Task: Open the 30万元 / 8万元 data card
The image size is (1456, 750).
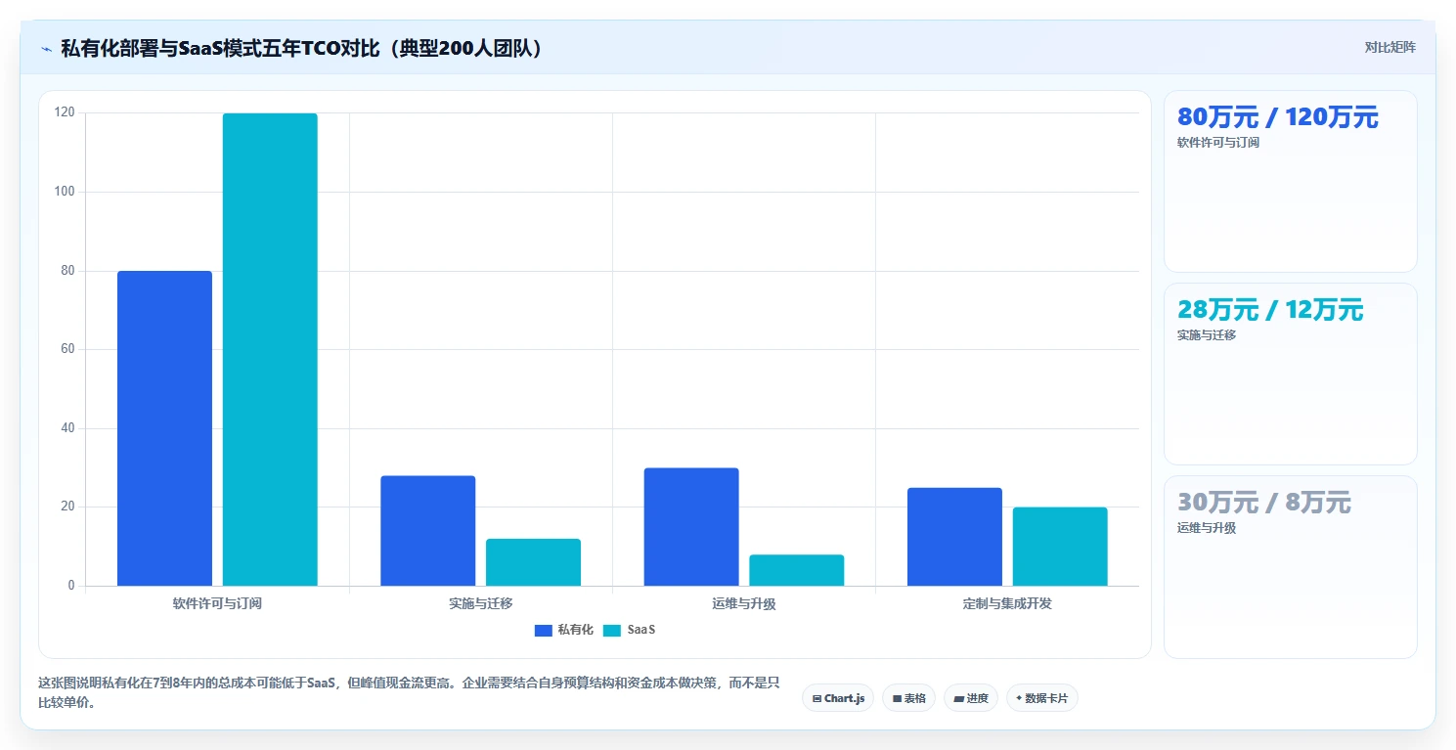Action: 1290,567
